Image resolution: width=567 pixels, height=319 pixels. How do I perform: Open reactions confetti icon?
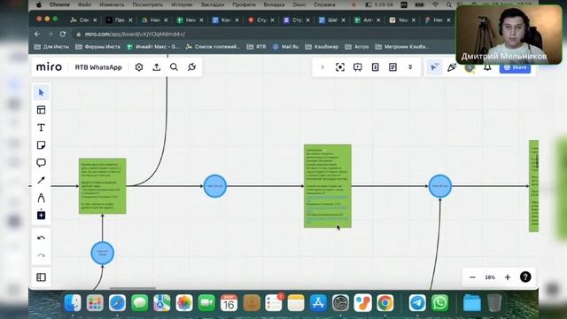pos(452,67)
